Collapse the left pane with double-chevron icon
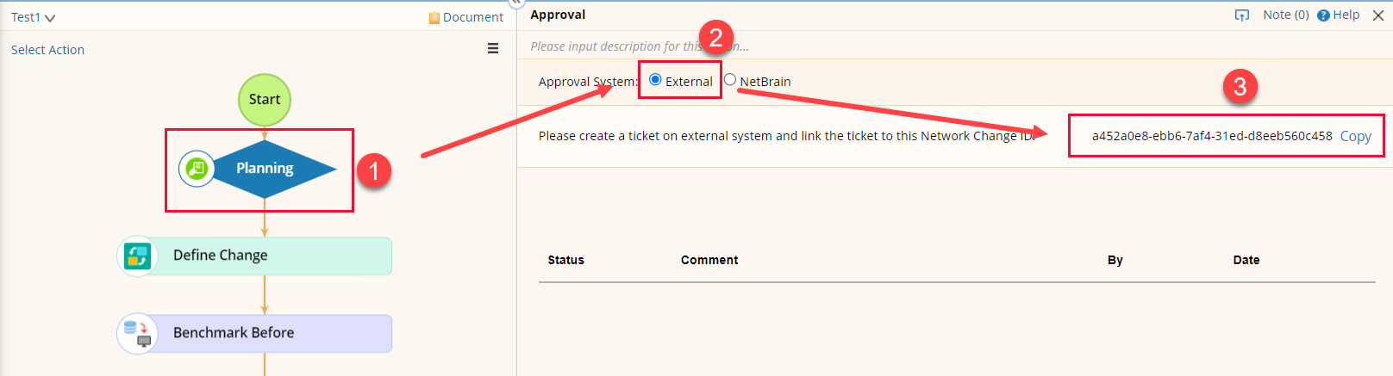 pos(516,3)
